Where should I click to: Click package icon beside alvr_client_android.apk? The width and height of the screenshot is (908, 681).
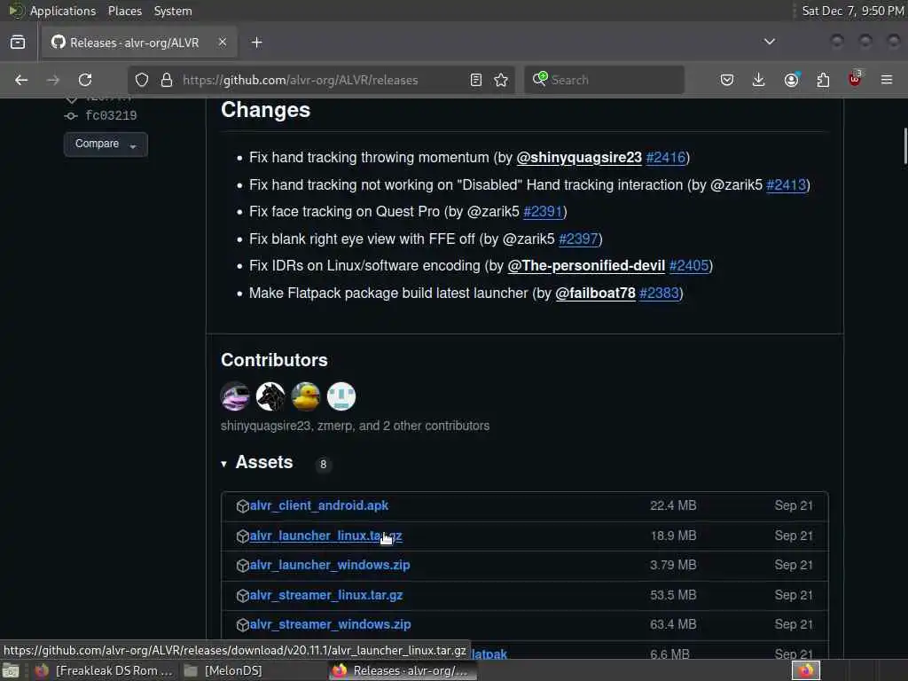[243, 506]
